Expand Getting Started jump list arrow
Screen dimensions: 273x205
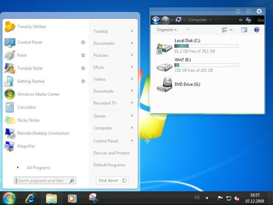83,81
